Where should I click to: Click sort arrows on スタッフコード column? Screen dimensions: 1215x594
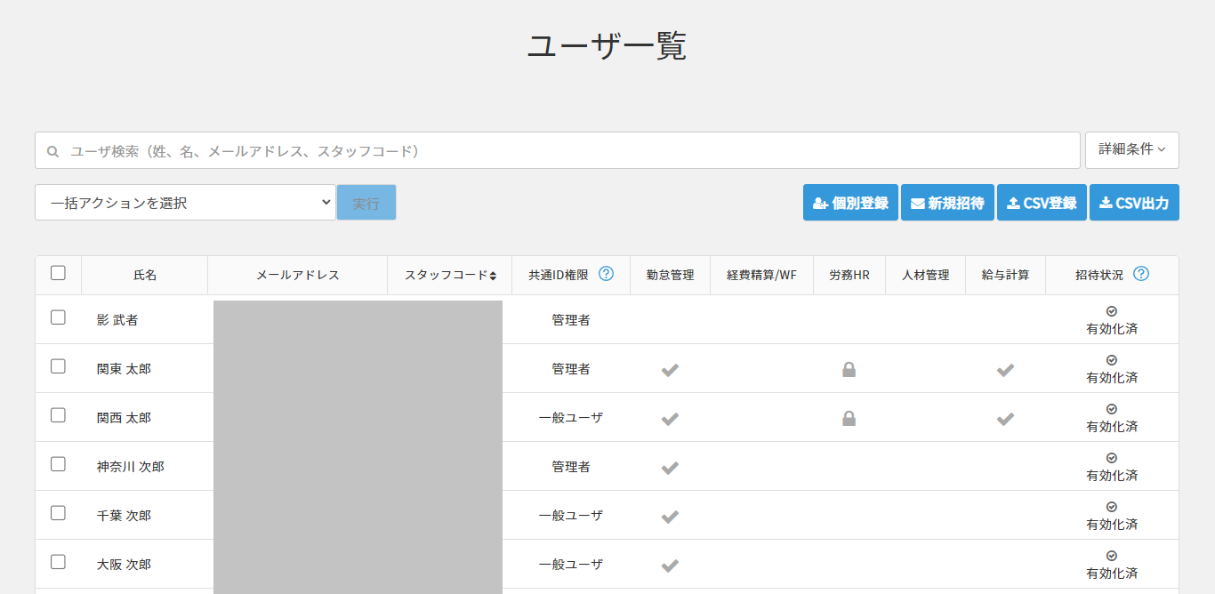pos(493,276)
